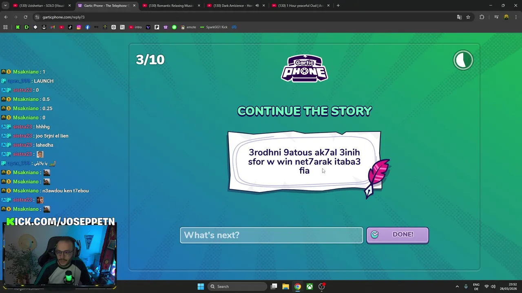Image resolution: width=522 pixels, height=293 pixels.
Task: Click chat message 'n3awdou ken t7ebou'
Action: click(x=66, y=191)
